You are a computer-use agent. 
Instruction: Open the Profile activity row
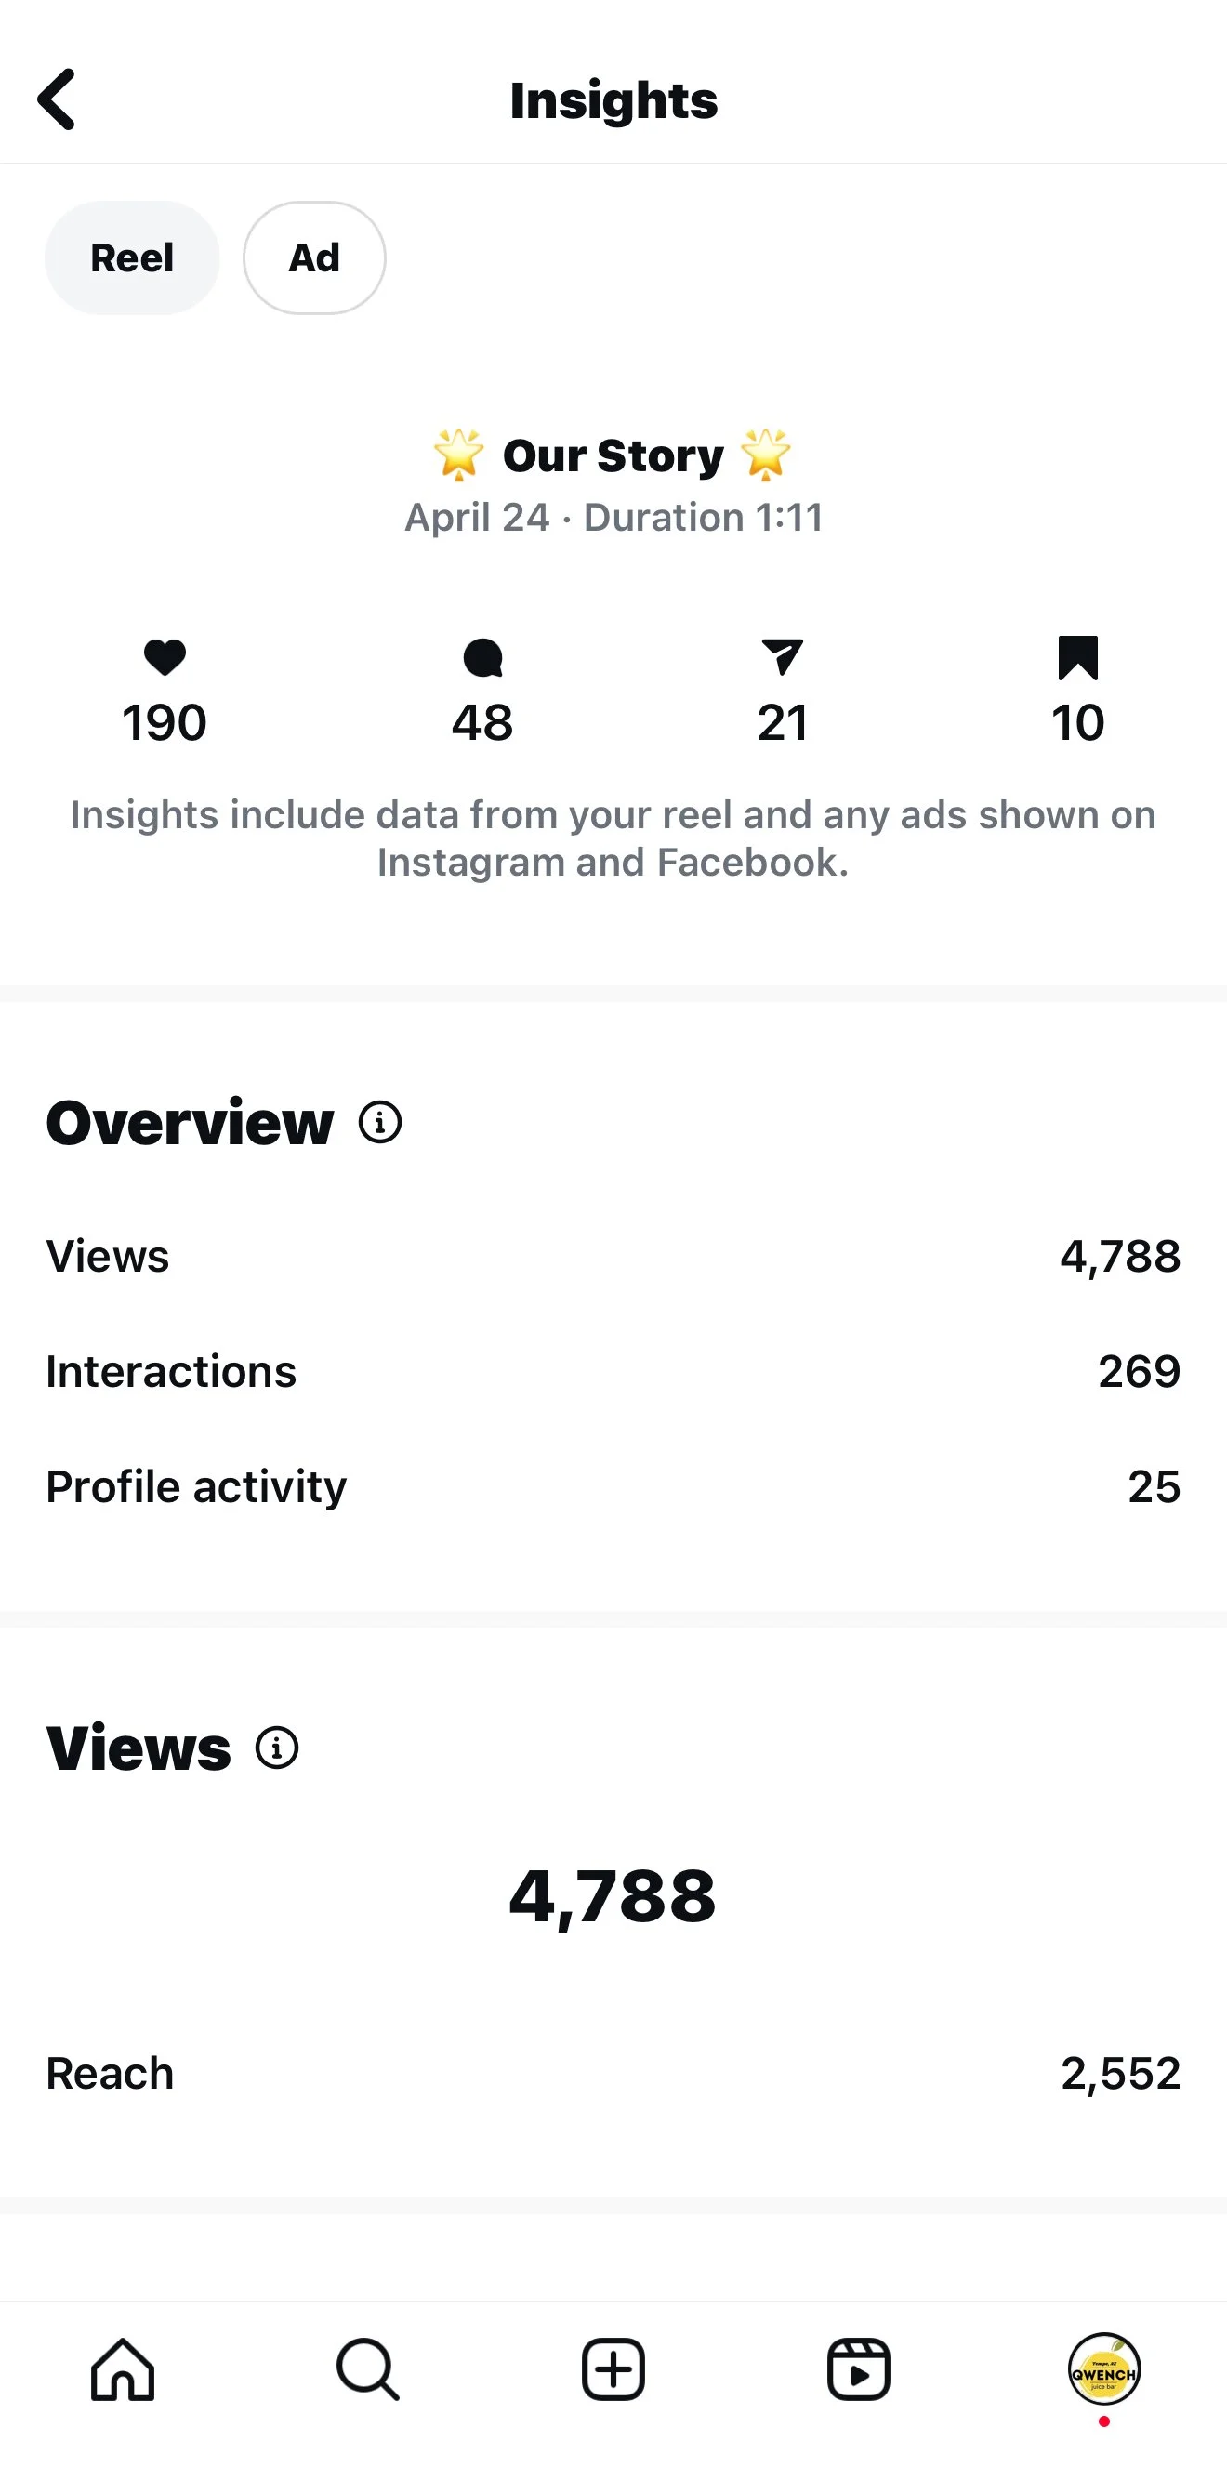[x=613, y=1486]
